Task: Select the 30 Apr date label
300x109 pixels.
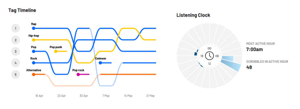Action: 84,96
